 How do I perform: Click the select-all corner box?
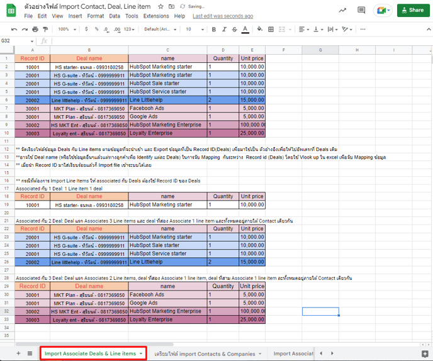7,50
